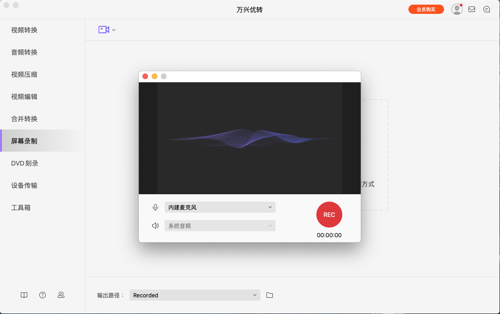This screenshot has width=500, height=314.
Task: Click the screen recording camera icon in toolbar
Action: pyautogui.click(x=103, y=29)
